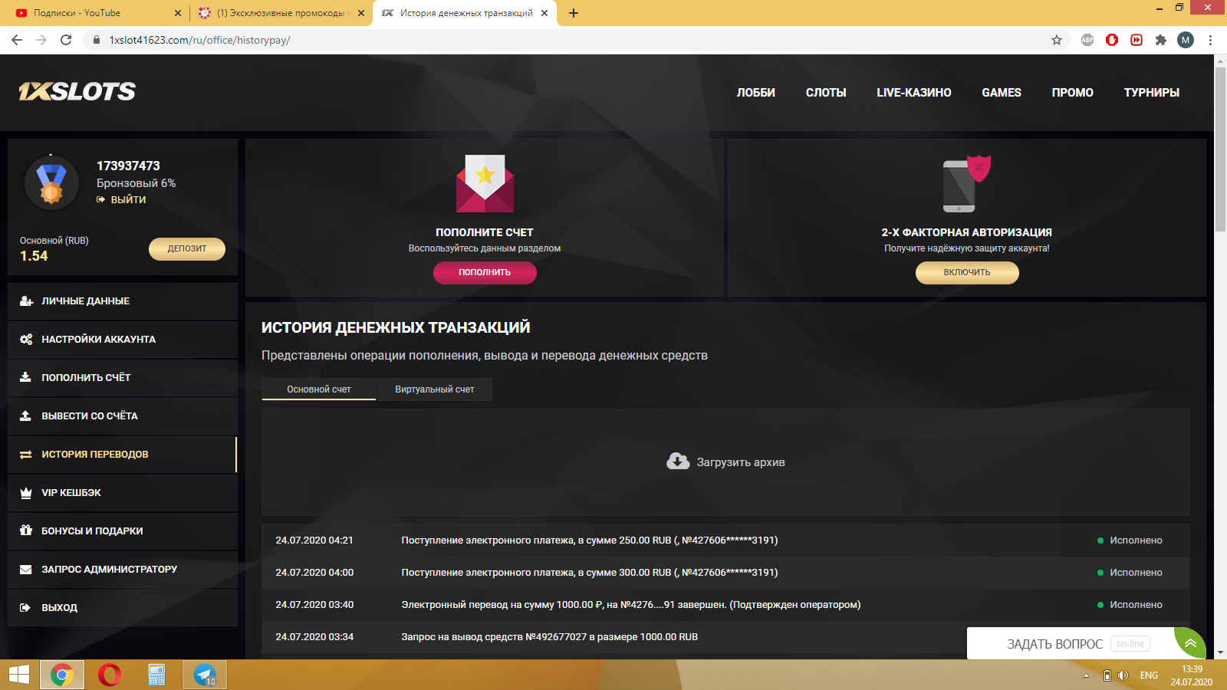
Task: Open the Chrome profile avatar M
Action: [x=1186, y=40]
